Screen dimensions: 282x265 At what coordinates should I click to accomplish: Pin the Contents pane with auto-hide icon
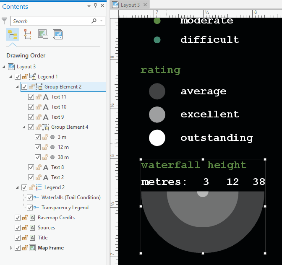tap(96, 5)
